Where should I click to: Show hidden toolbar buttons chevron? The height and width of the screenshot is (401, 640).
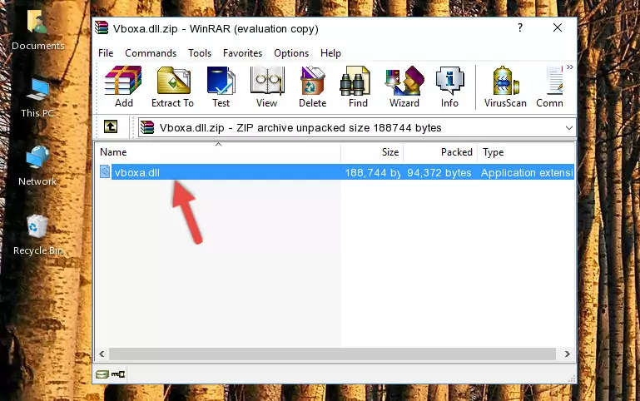[x=570, y=67]
